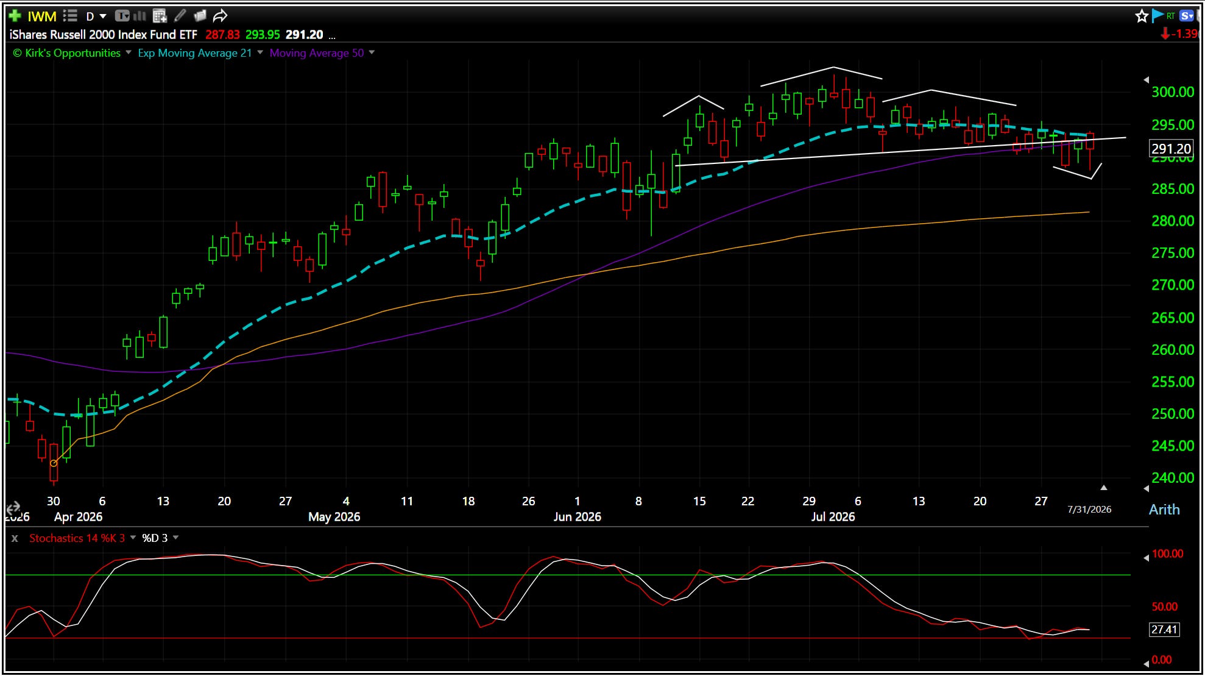The width and height of the screenshot is (1205, 676).
Task: Toggle the blue flag icon
Action: [1157, 16]
